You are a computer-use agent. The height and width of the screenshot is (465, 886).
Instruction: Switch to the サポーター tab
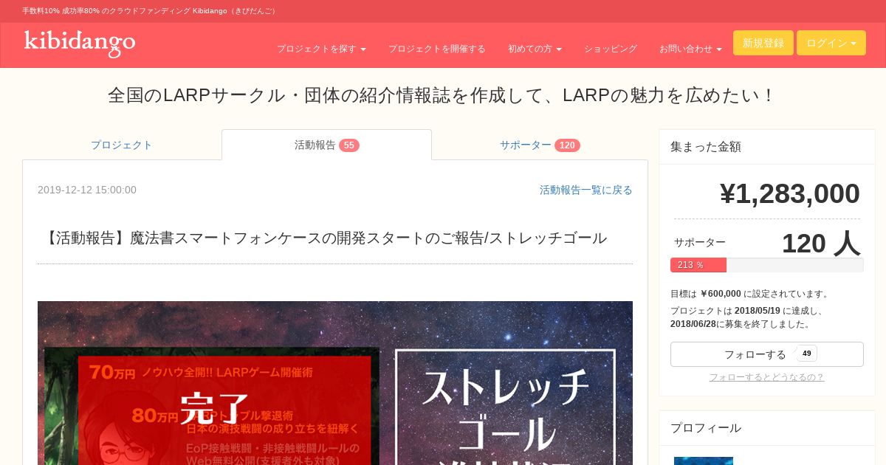(540, 145)
